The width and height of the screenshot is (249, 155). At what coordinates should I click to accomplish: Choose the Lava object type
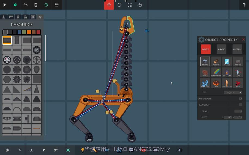tap(216, 83)
